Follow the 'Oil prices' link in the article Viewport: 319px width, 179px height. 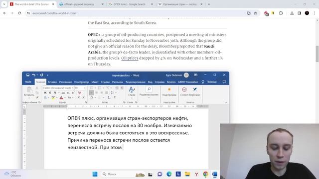pos(130,58)
